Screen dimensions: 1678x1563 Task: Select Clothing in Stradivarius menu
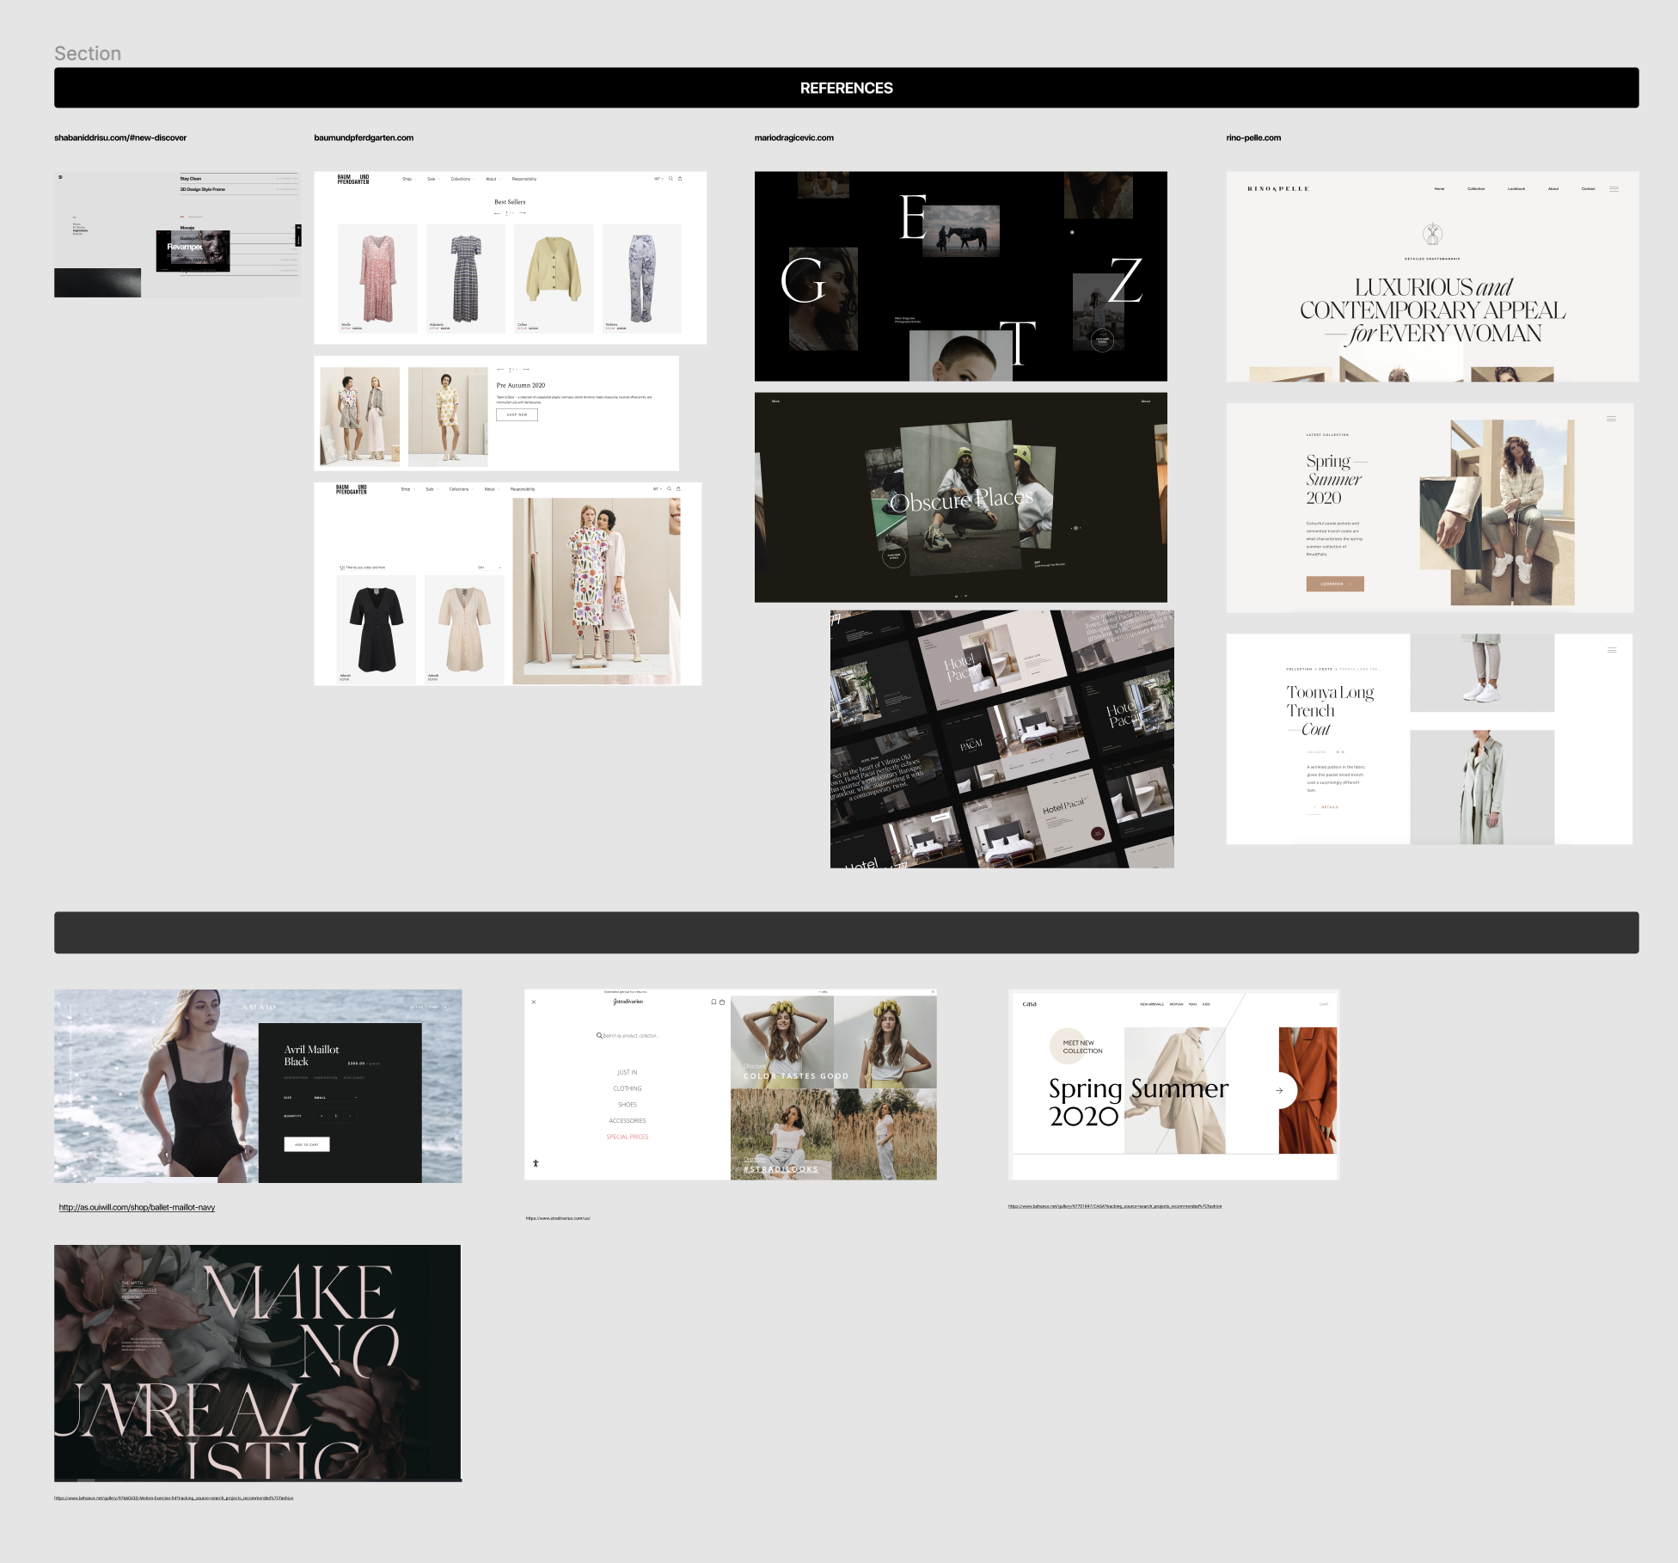tap(627, 1088)
